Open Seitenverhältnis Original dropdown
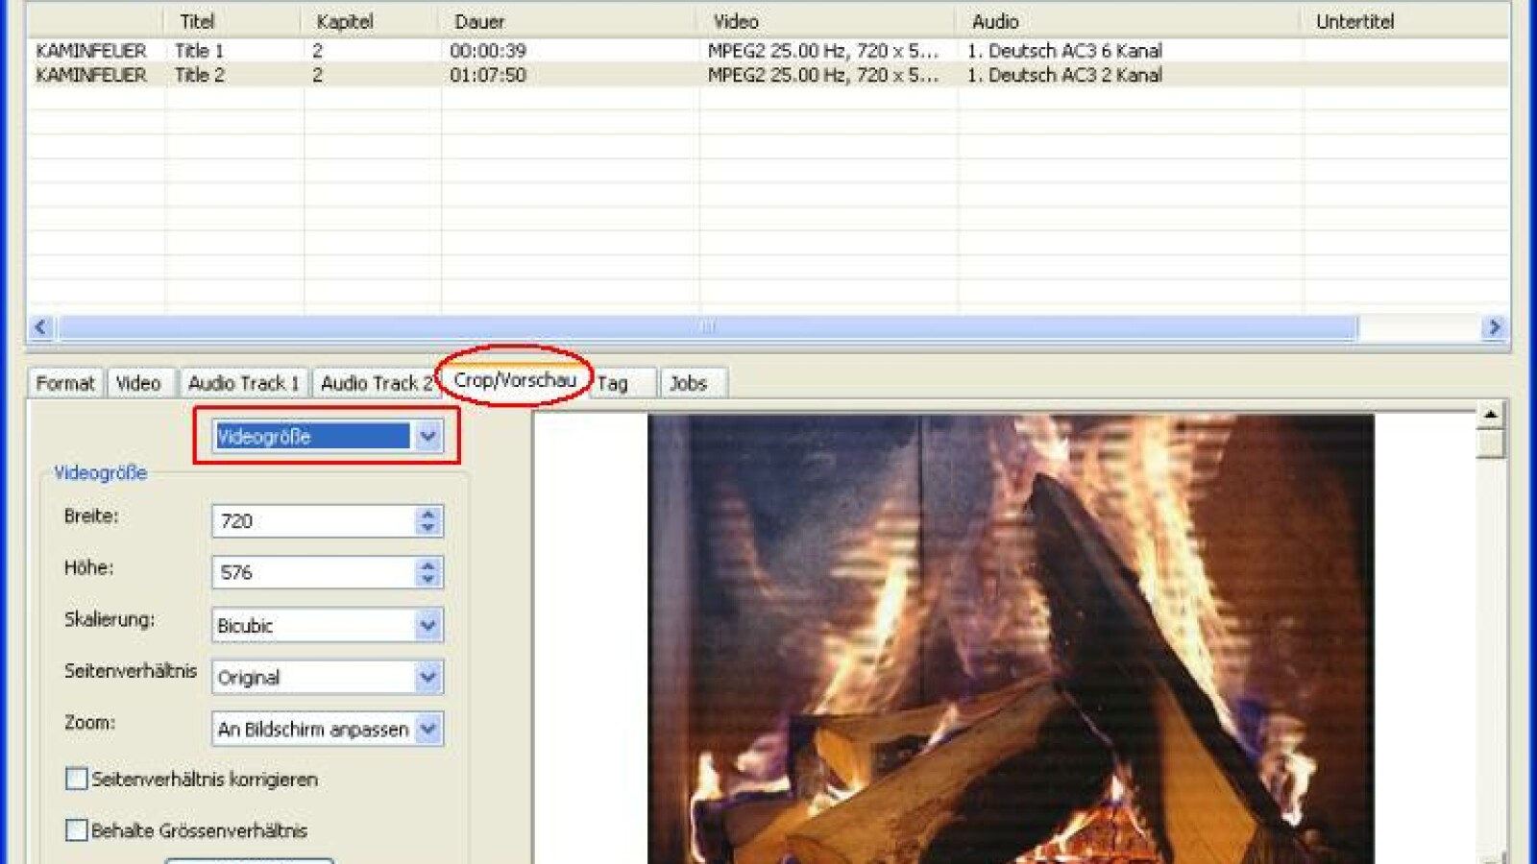Screen dimensions: 1537x864 (x=427, y=678)
